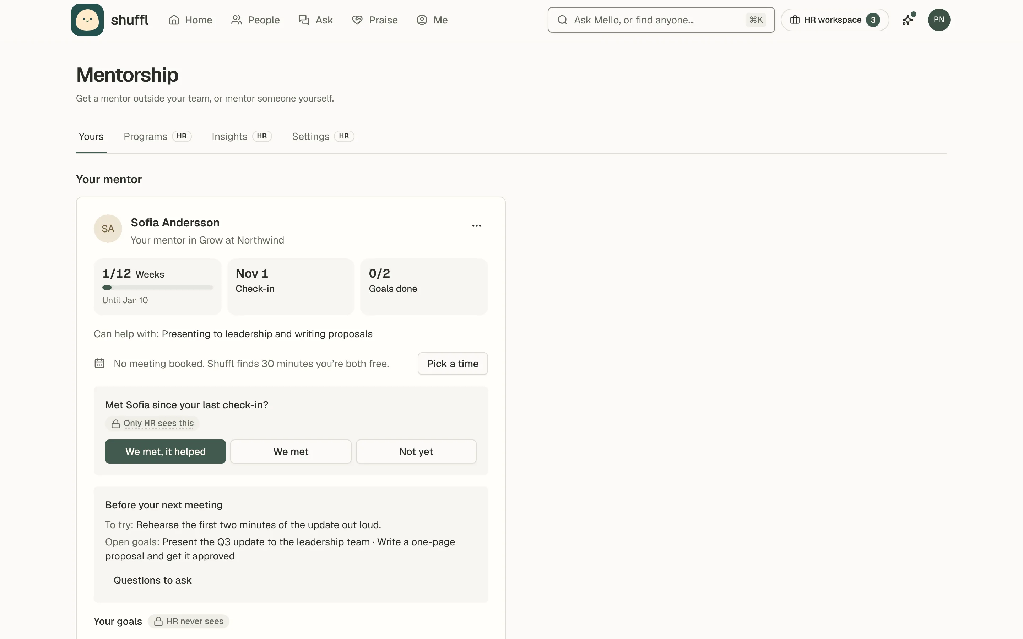Open the PN user avatar menu

(939, 20)
